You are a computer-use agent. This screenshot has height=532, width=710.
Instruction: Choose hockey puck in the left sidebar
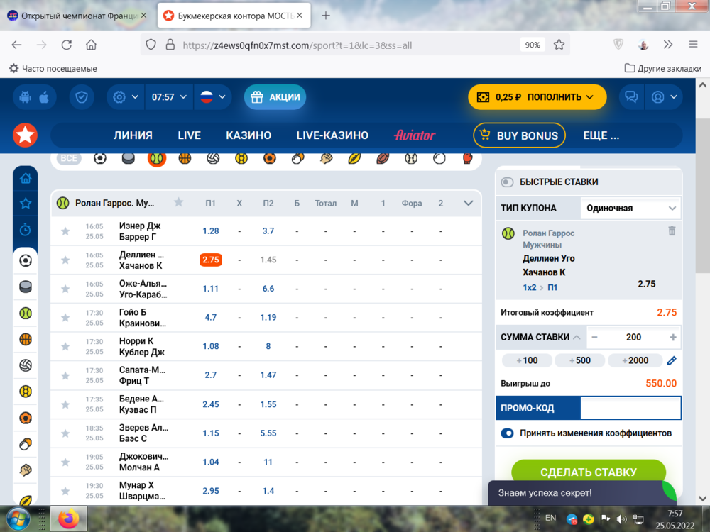[26, 287]
